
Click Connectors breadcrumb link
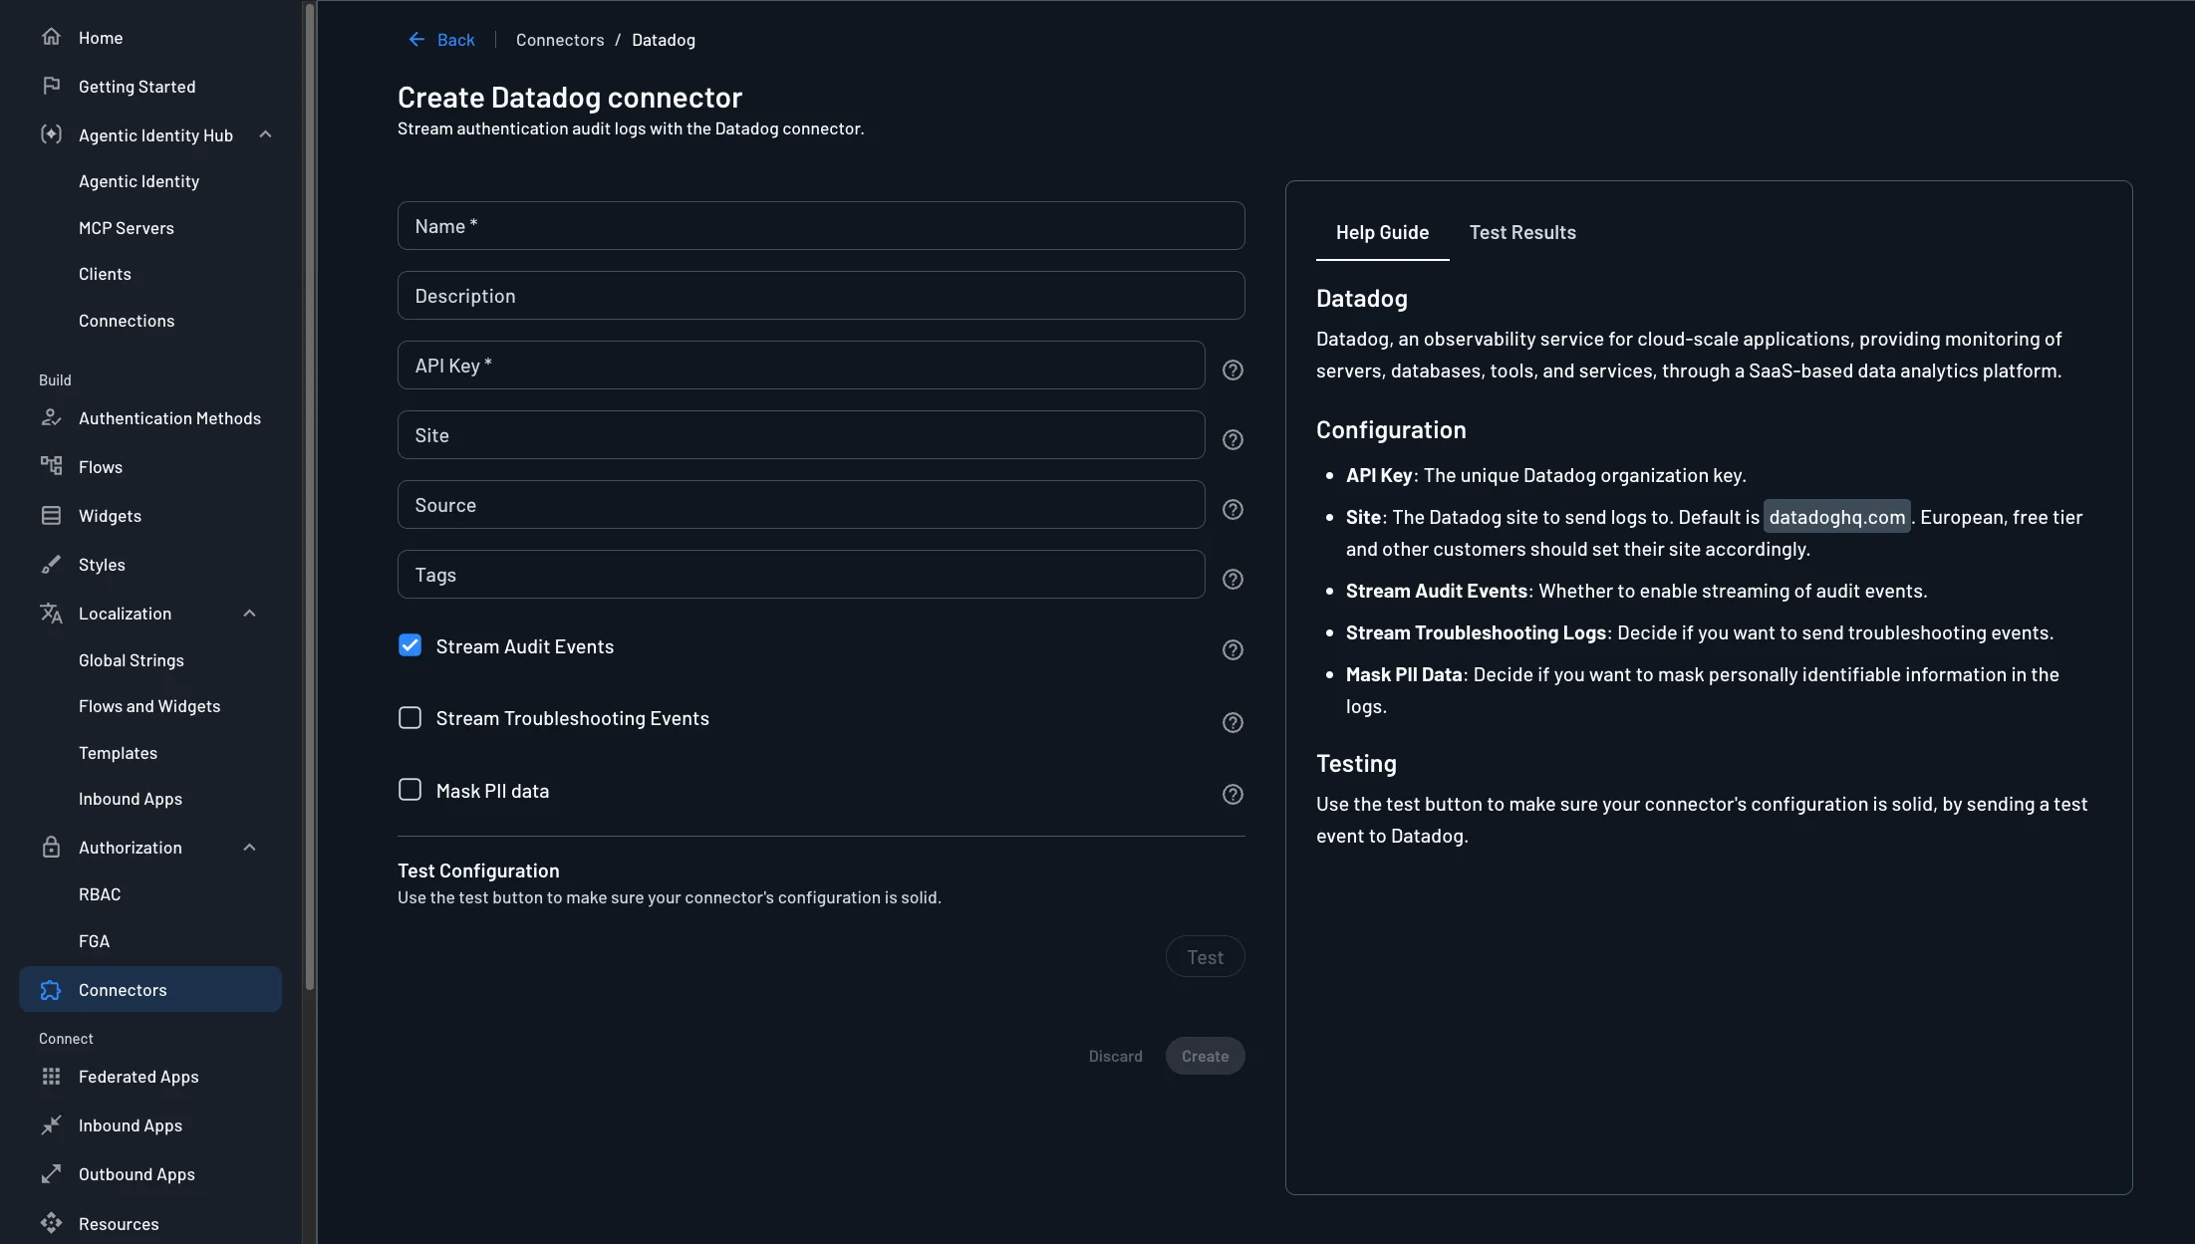click(560, 39)
